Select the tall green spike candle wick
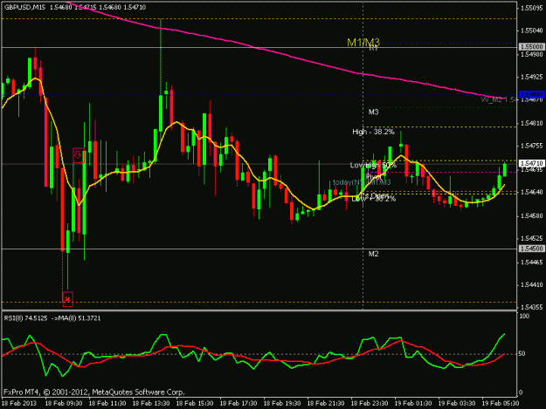The height and width of the screenshot is (409, 546). tap(161, 58)
